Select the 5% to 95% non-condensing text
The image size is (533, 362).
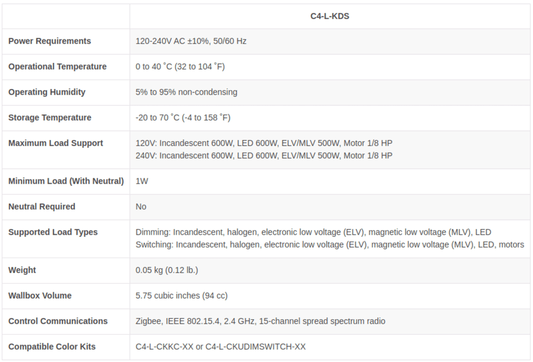point(186,92)
